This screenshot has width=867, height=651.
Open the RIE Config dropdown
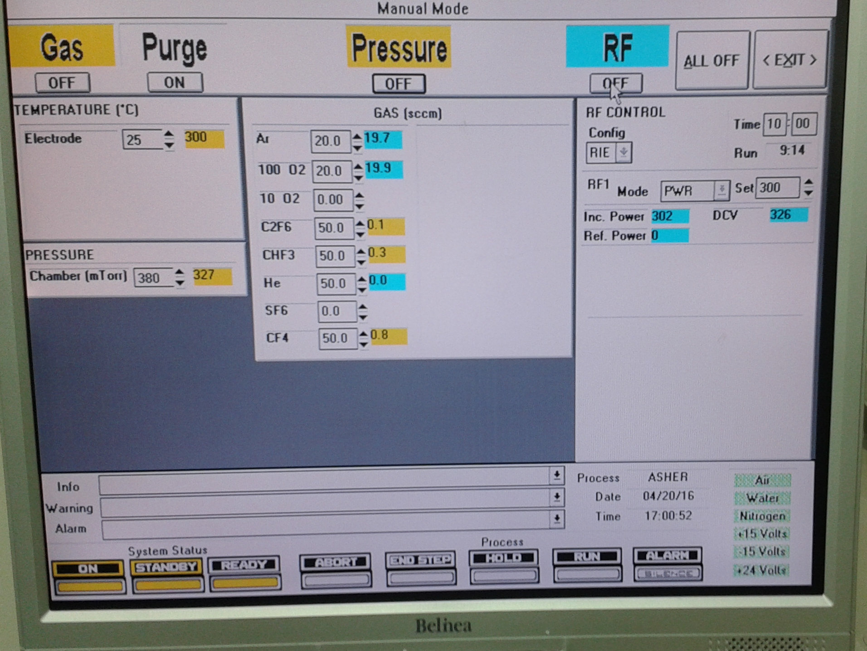623,153
